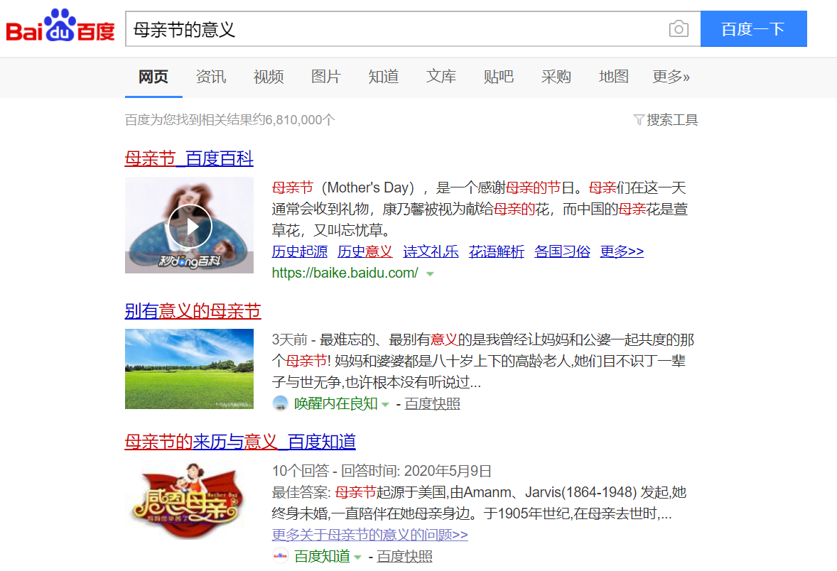The image size is (837, 571).
Task: Open the 母亲节_百度百科 result link
Action: (x=189, y=158)
